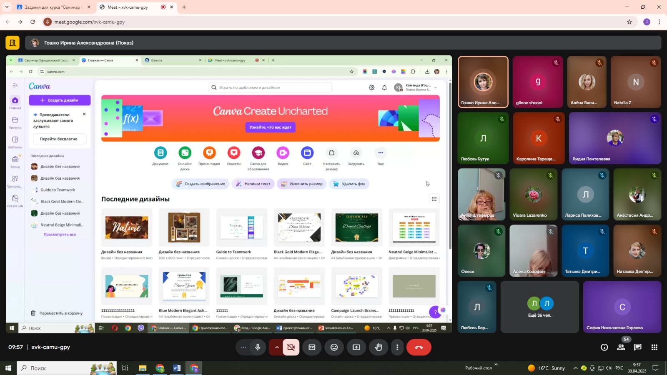Screen dimensions: 667x375
Task: Click Просмотреть все link in recent designs
Action: 60,235
